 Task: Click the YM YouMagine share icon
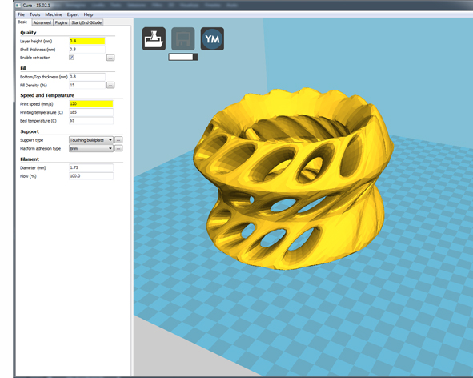[x=212, y=38]
